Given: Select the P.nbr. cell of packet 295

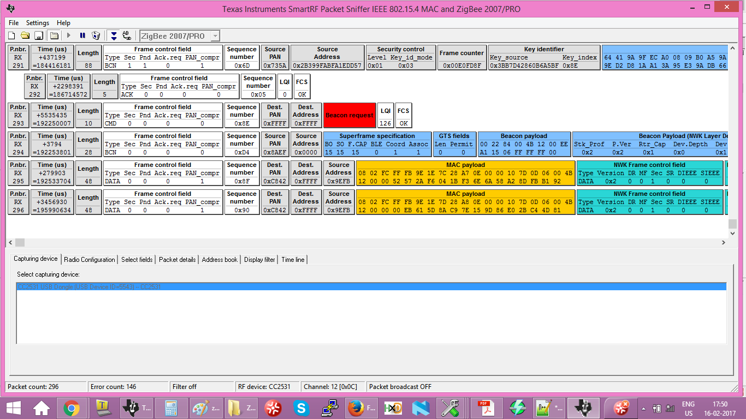Looking at the screenshot, I should (18, 173).
